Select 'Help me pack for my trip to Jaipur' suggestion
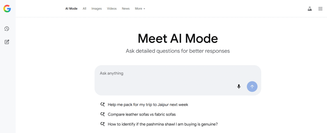This screenshot has width=327, height=133. [148, 105]
